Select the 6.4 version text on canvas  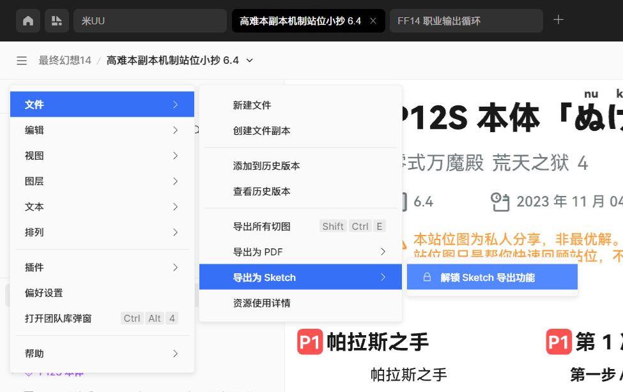click(x=423, y=202)
